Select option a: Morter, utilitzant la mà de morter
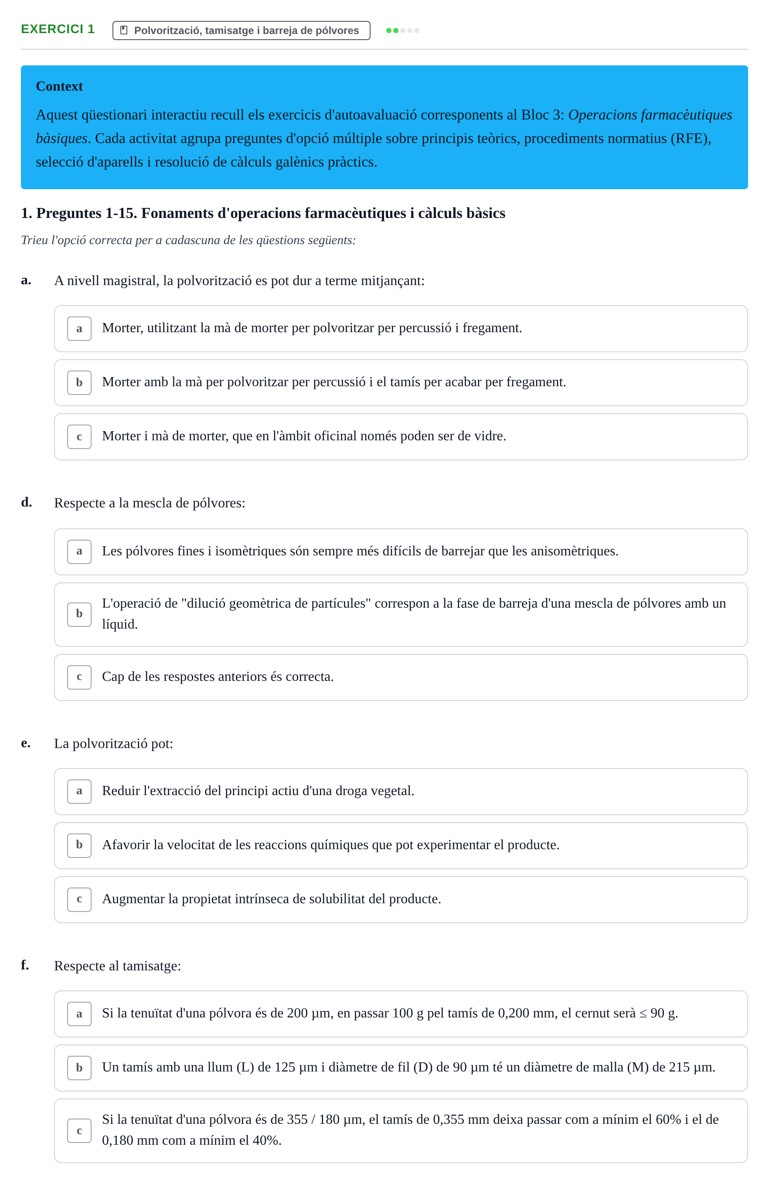The image size is (769, 1204). pyautogui.click(x=401, y=329)
